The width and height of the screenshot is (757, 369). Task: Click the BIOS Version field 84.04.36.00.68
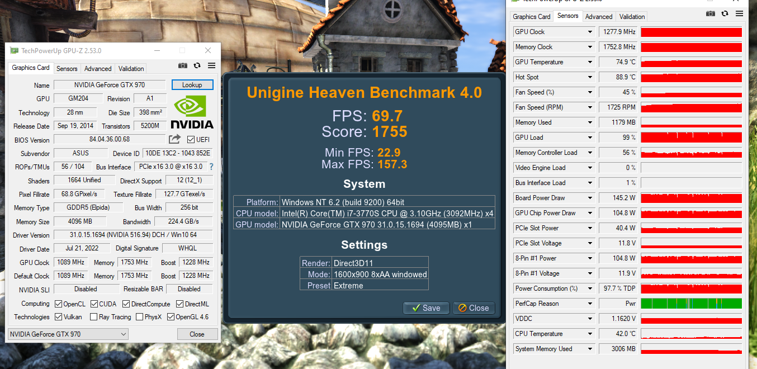(110, 139)
